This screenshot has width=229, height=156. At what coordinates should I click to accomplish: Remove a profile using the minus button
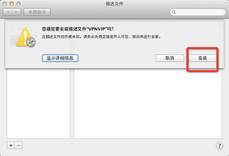pos(19,145)
